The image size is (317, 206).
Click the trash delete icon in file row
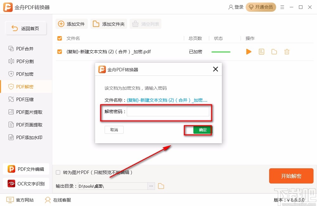287,52
